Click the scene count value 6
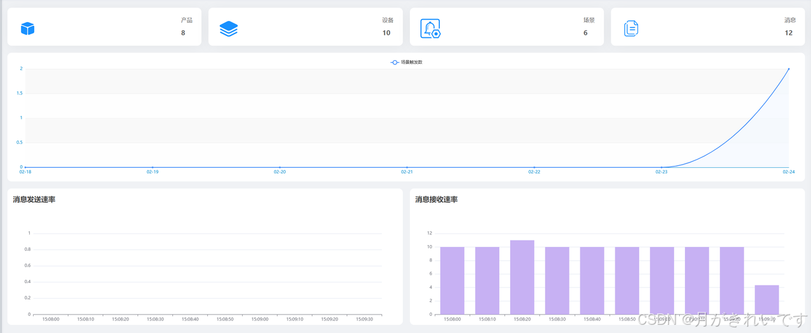811x333 pixels. tap(585, 33)
